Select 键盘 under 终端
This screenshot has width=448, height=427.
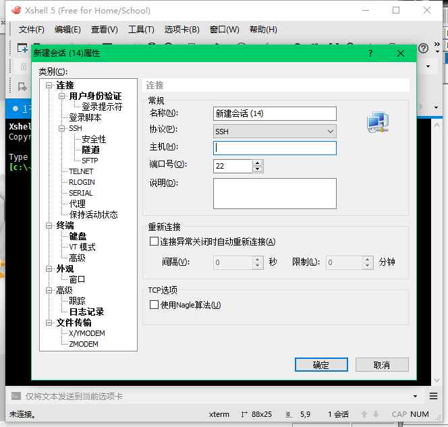pyautogui.click(x=78, y=237)
